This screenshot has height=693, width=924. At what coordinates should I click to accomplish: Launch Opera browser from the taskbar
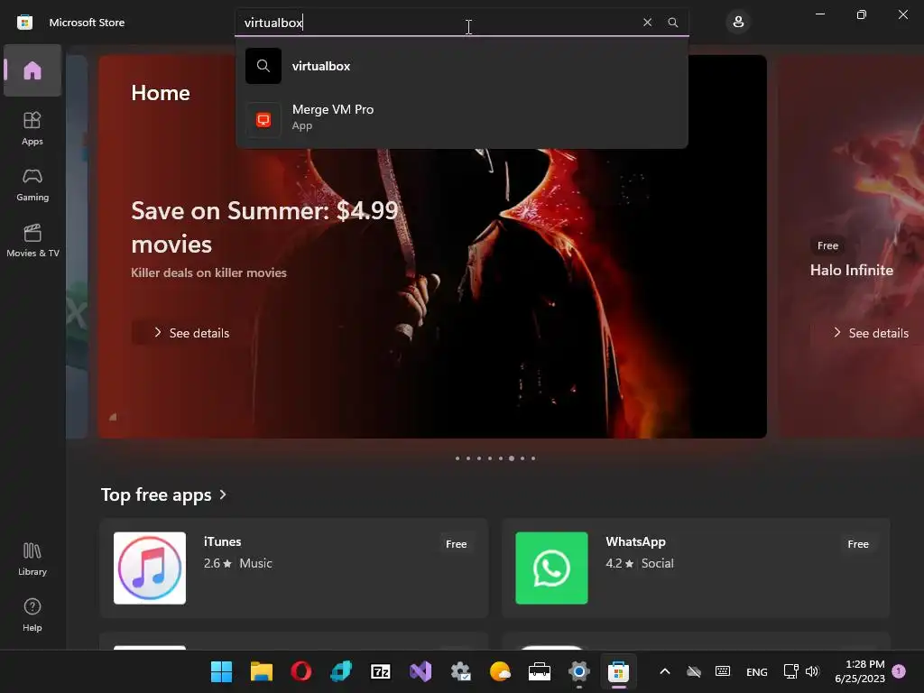(301, 671)
